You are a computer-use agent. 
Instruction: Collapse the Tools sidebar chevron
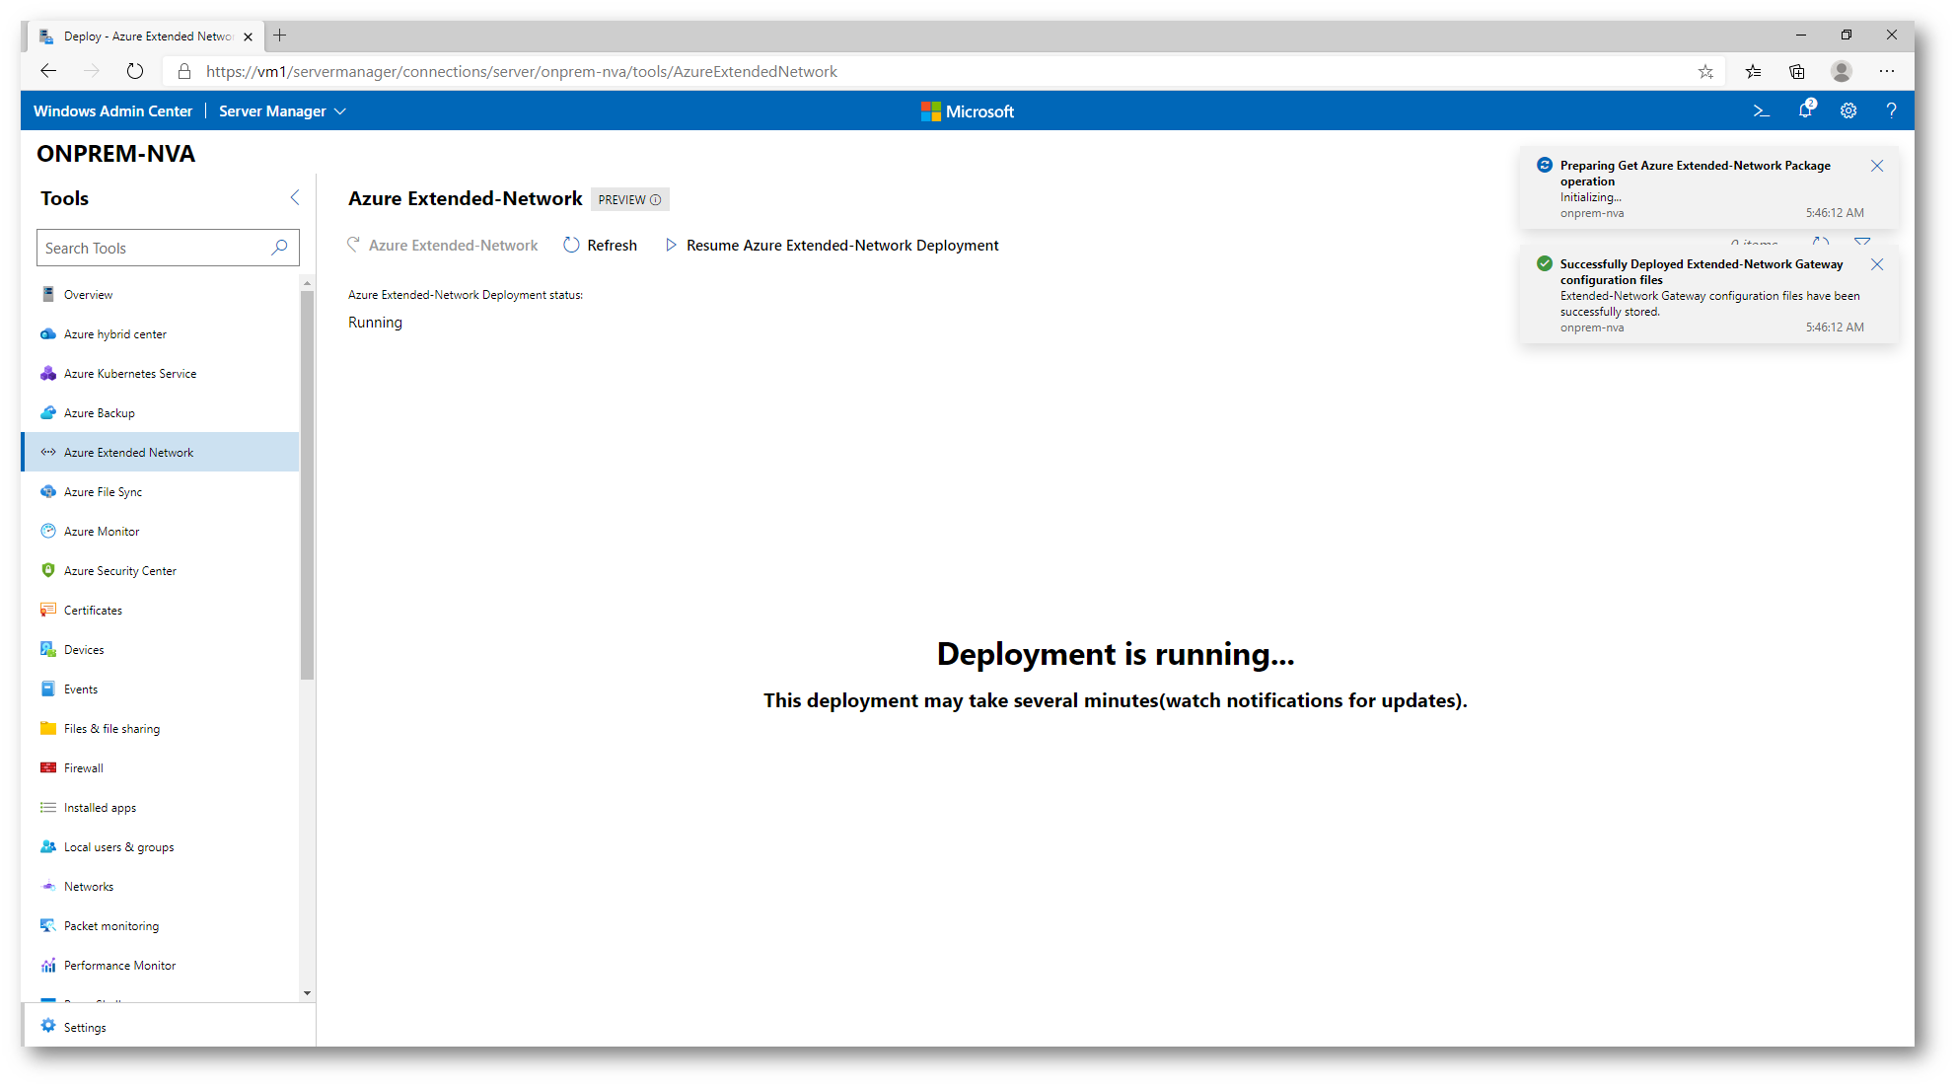point(295,198)
